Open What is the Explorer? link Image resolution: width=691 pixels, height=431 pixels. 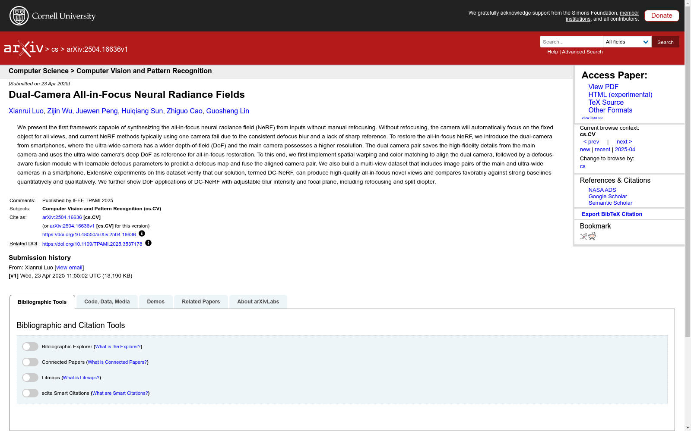(x=118, y=347)
